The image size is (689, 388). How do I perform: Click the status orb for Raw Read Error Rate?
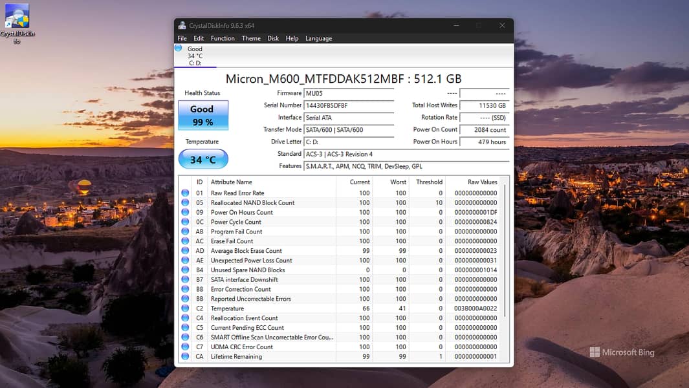[x=185, y=193]
